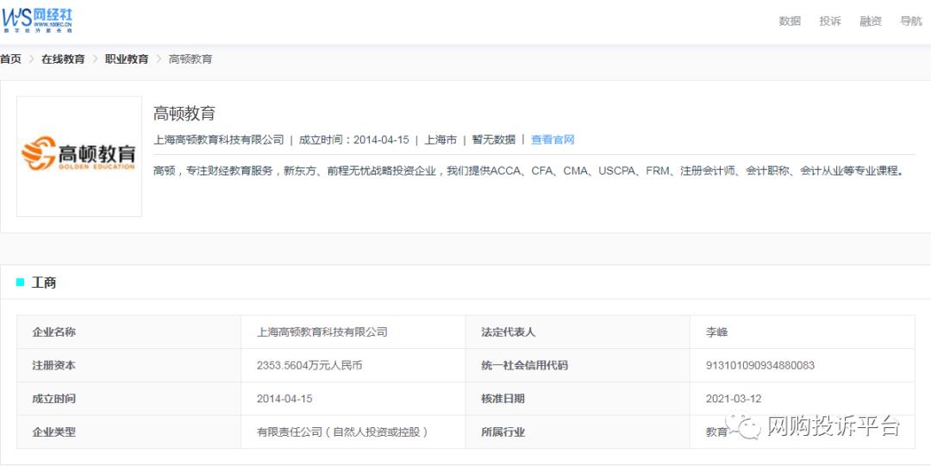Click the 工商 section heading
Screen dimensions: 931x466
click(x=44, y=283)
